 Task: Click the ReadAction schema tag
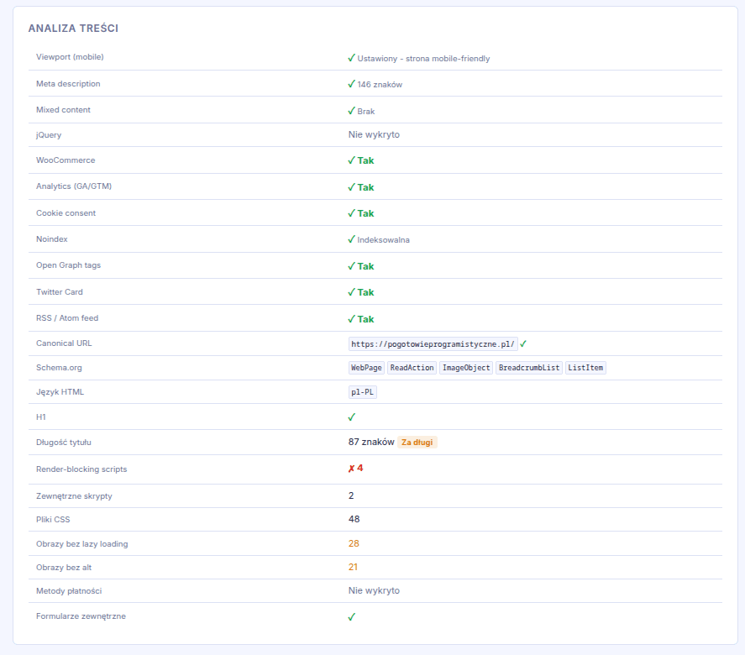[412, 368]
